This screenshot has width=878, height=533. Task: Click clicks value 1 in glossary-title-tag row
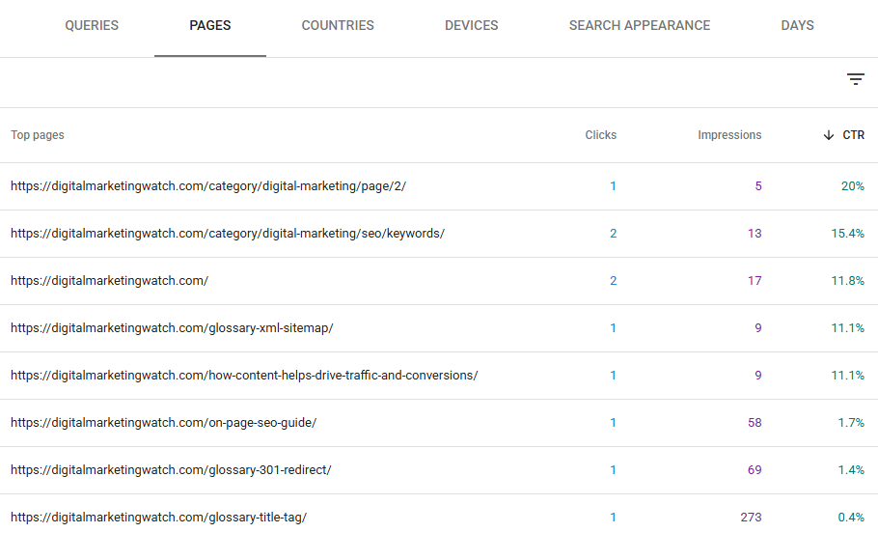(x=613, y=518)
